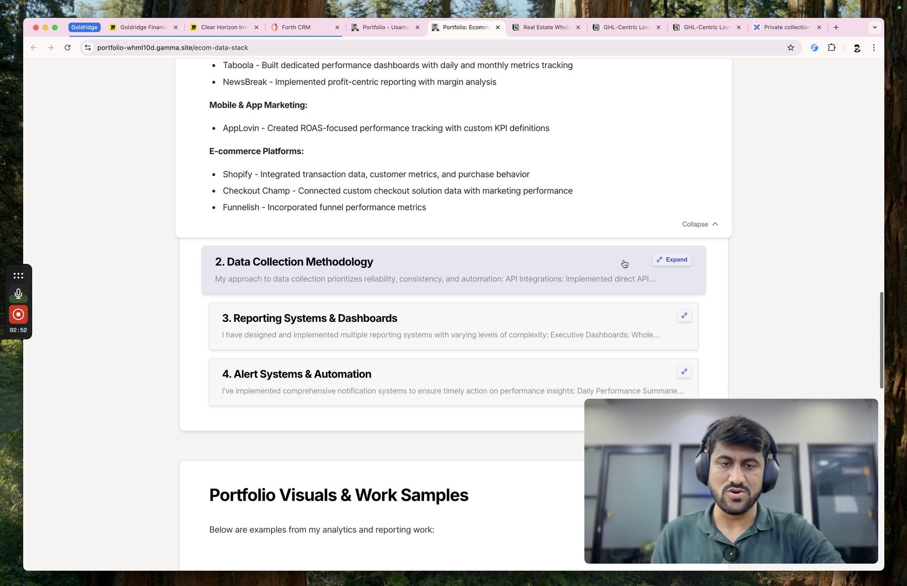Expand the Alert Systems & Automation card icon
907x586 pixels.
[684, 371]
